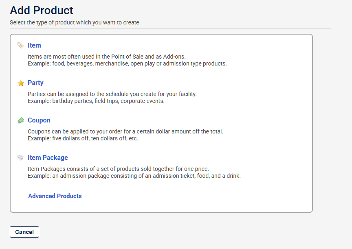
Task: Click the food, beverages, merchandise example text
Action: [x=127, y=63]
